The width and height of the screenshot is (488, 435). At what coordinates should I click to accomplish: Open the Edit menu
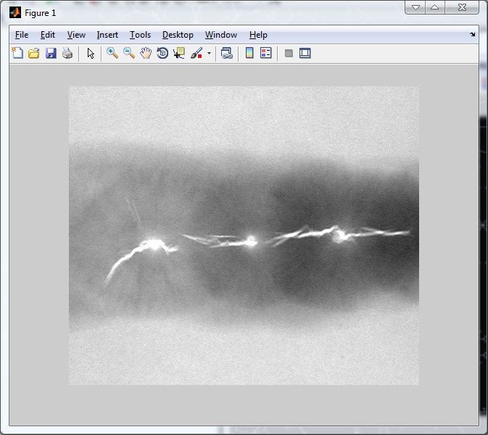[48, 35]
